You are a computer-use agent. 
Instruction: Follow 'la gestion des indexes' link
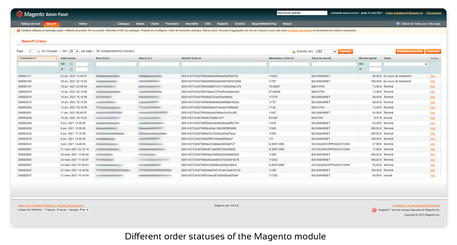(x=300, y=30)
